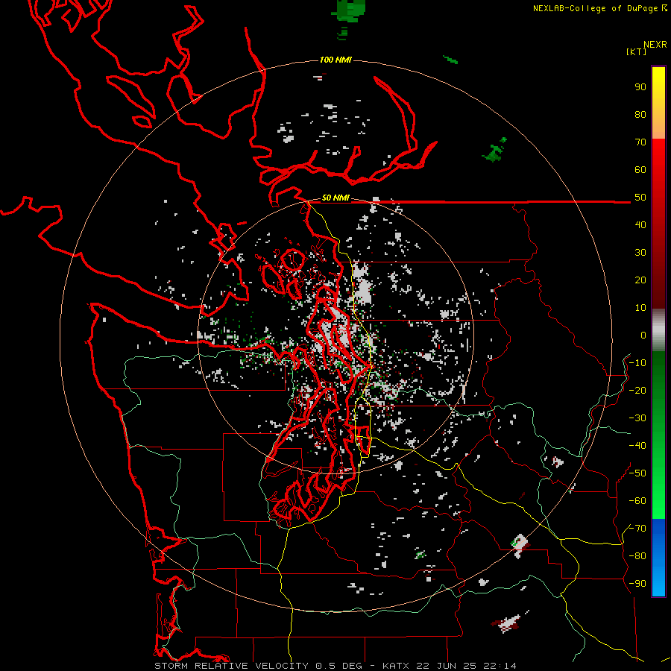671x671 pixels.
Task: Click the 70 value on the velocity scale
Action: click(640, 142)
